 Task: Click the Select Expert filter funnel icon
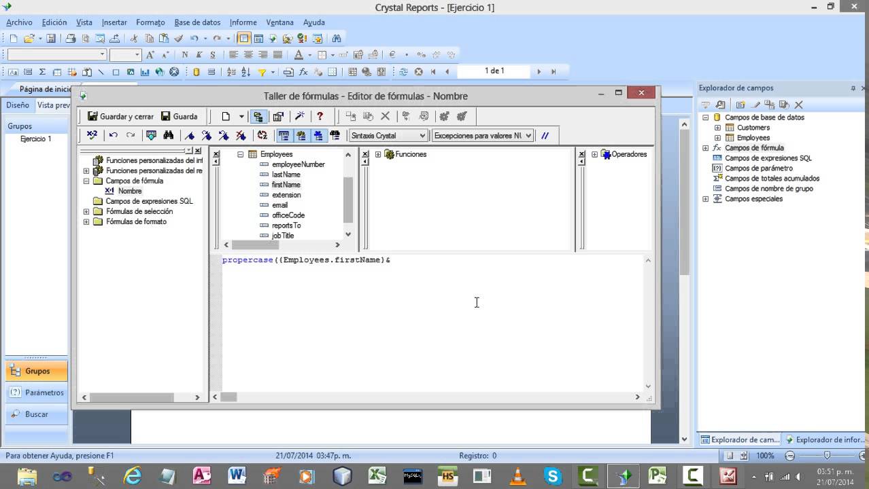pyautogui.click(x=262, y=72)
